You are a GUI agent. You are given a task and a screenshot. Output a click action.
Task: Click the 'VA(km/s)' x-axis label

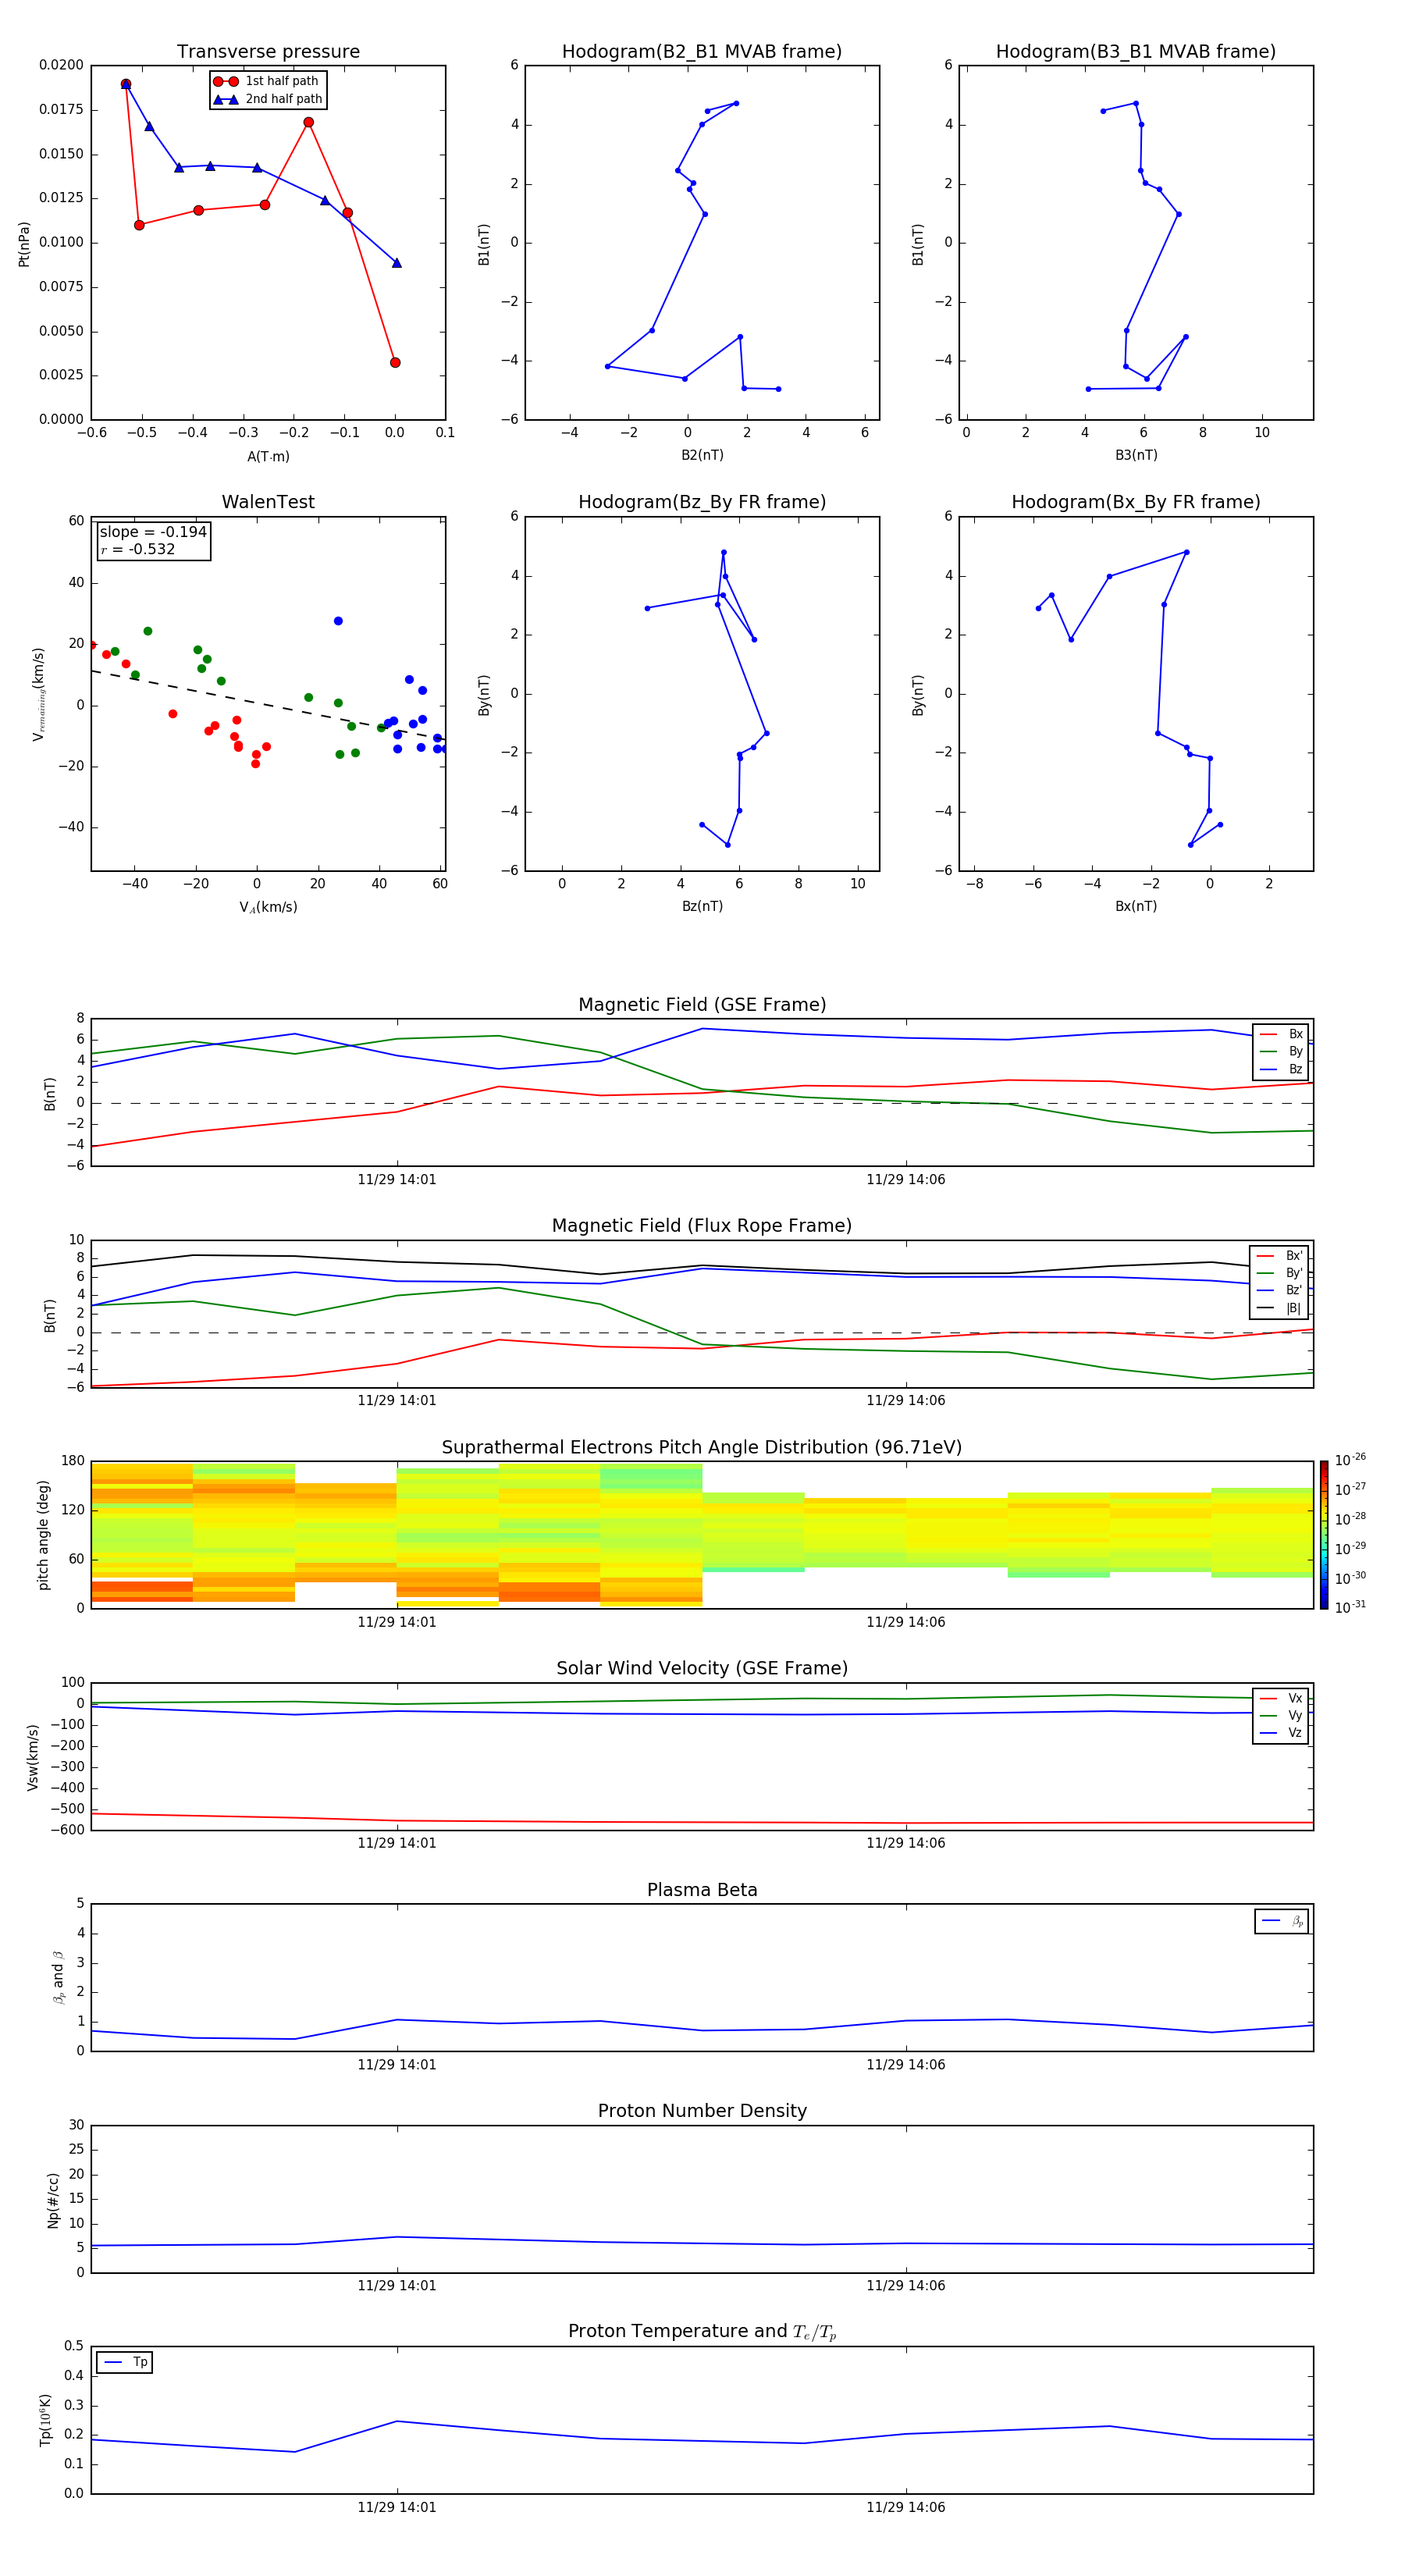click(x=268, y=907)
